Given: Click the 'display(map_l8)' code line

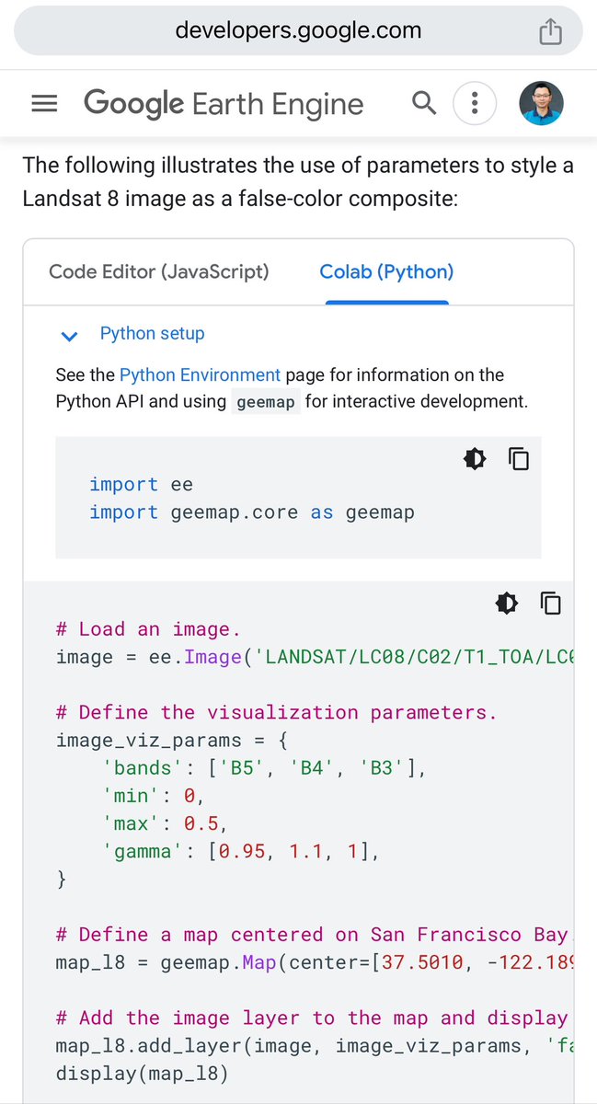Looking at the screenshot, I should (x=143, y=1074).
